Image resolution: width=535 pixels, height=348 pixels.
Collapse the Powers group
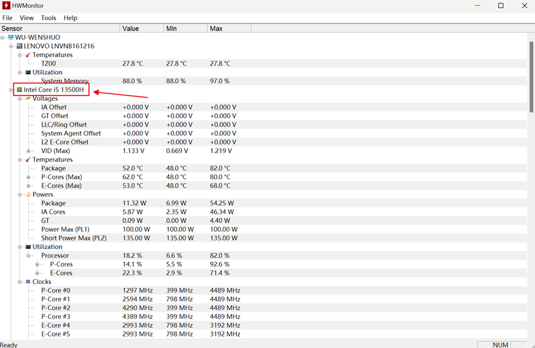pyautogui.click(x=20, y=194)
